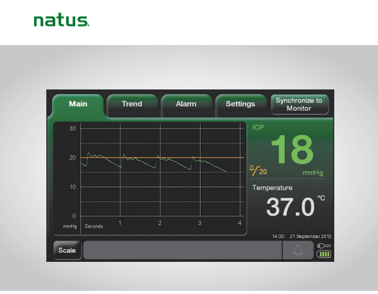Click the ICP label above the reading

pyautogui.click(x=258, y=127)
